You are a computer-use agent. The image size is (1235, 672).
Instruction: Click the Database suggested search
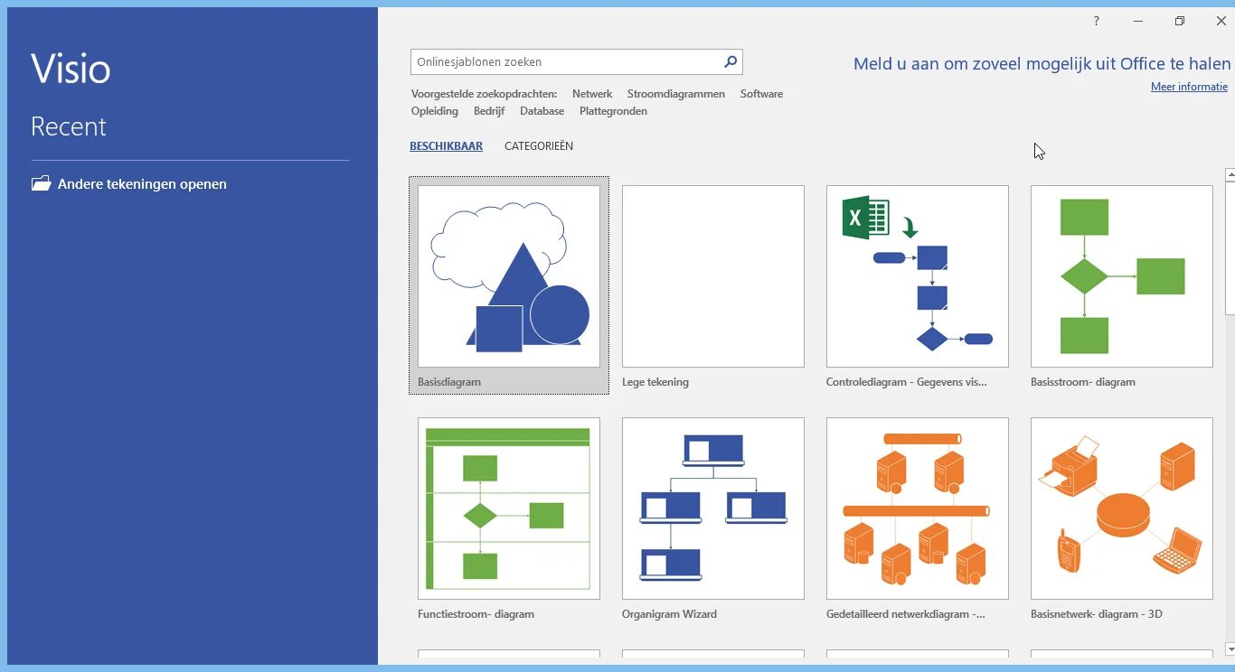(542, 111)
